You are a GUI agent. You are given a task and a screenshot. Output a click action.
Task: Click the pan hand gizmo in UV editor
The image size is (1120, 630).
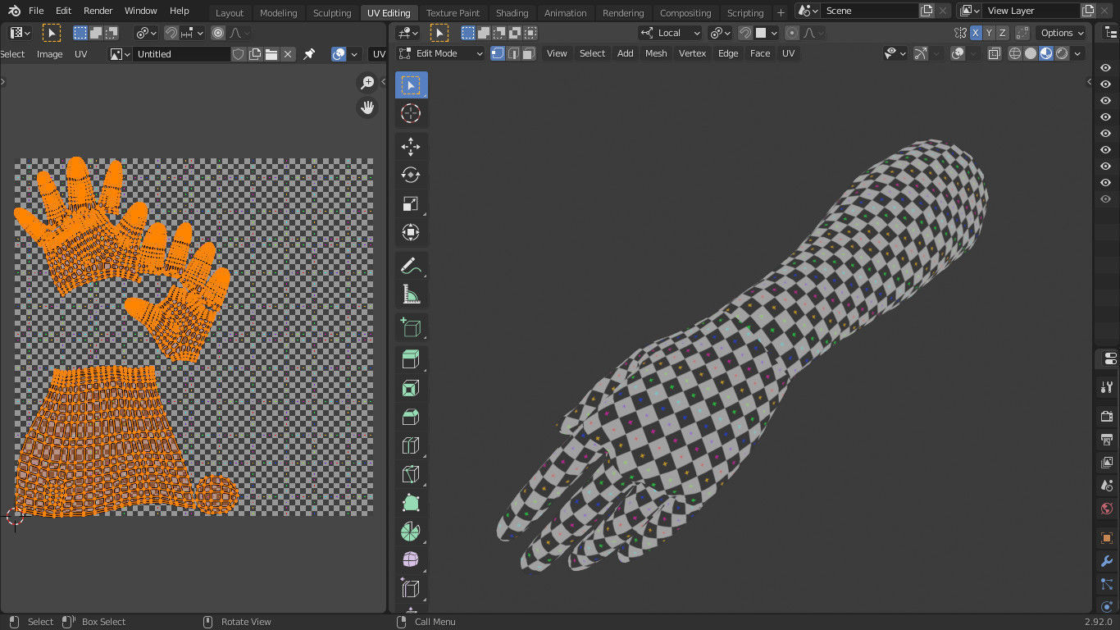pyautogui.click(x=367, y=107)
